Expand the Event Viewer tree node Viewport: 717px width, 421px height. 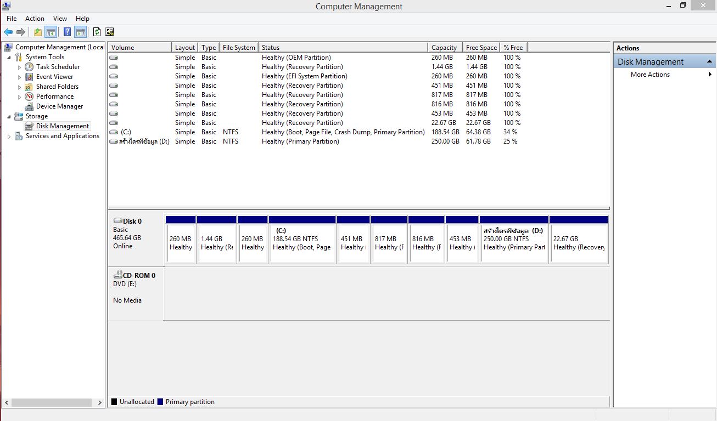(x=19, y=77)
